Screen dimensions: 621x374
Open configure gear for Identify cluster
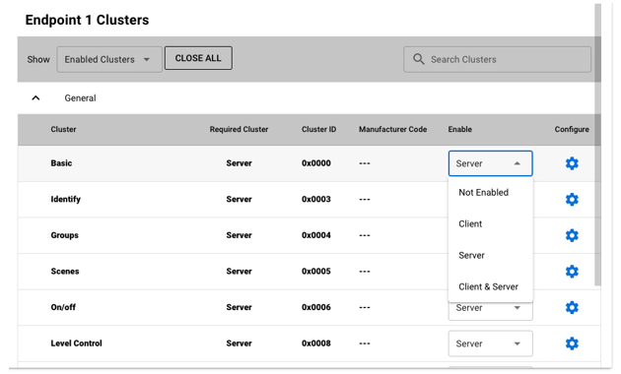[x=572, y=199]
